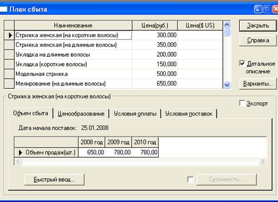This screenshot has width=278, height=202.
Task: Open the Варианты... dialog button
Action: click(258, 83)
